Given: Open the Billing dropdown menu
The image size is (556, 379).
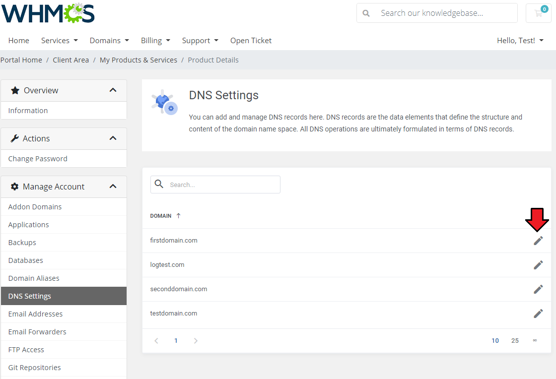Looking at the screenshot, I should 156,41.
